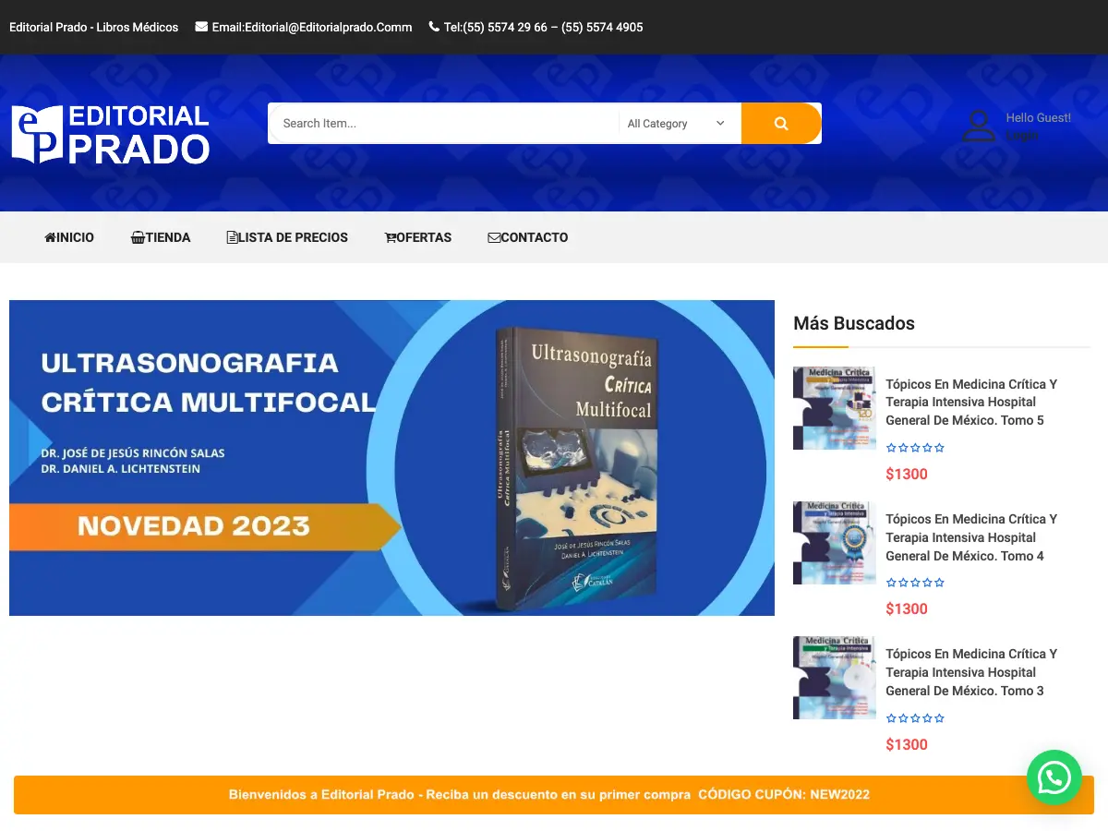Open the LISTA DE PRECIOS menu item
This screenshot has height=831, width=1108.
tap(287, 237)
